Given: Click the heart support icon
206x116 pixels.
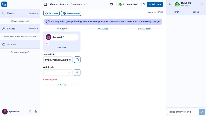Looking at the screenshot, I should pyautogui.click(x=111, y=4).
